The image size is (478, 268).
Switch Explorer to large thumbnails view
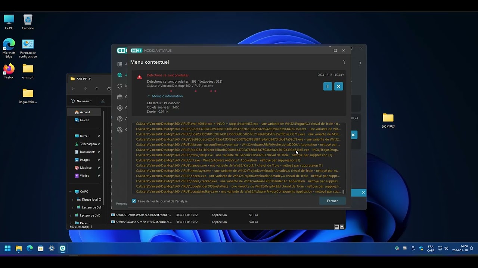342,227
